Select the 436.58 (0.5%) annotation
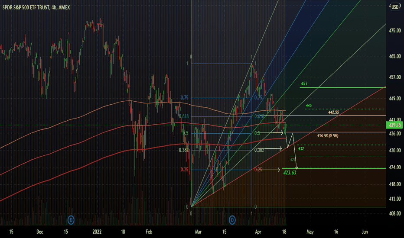The image size is (404, 238). (x=327, y=135)
